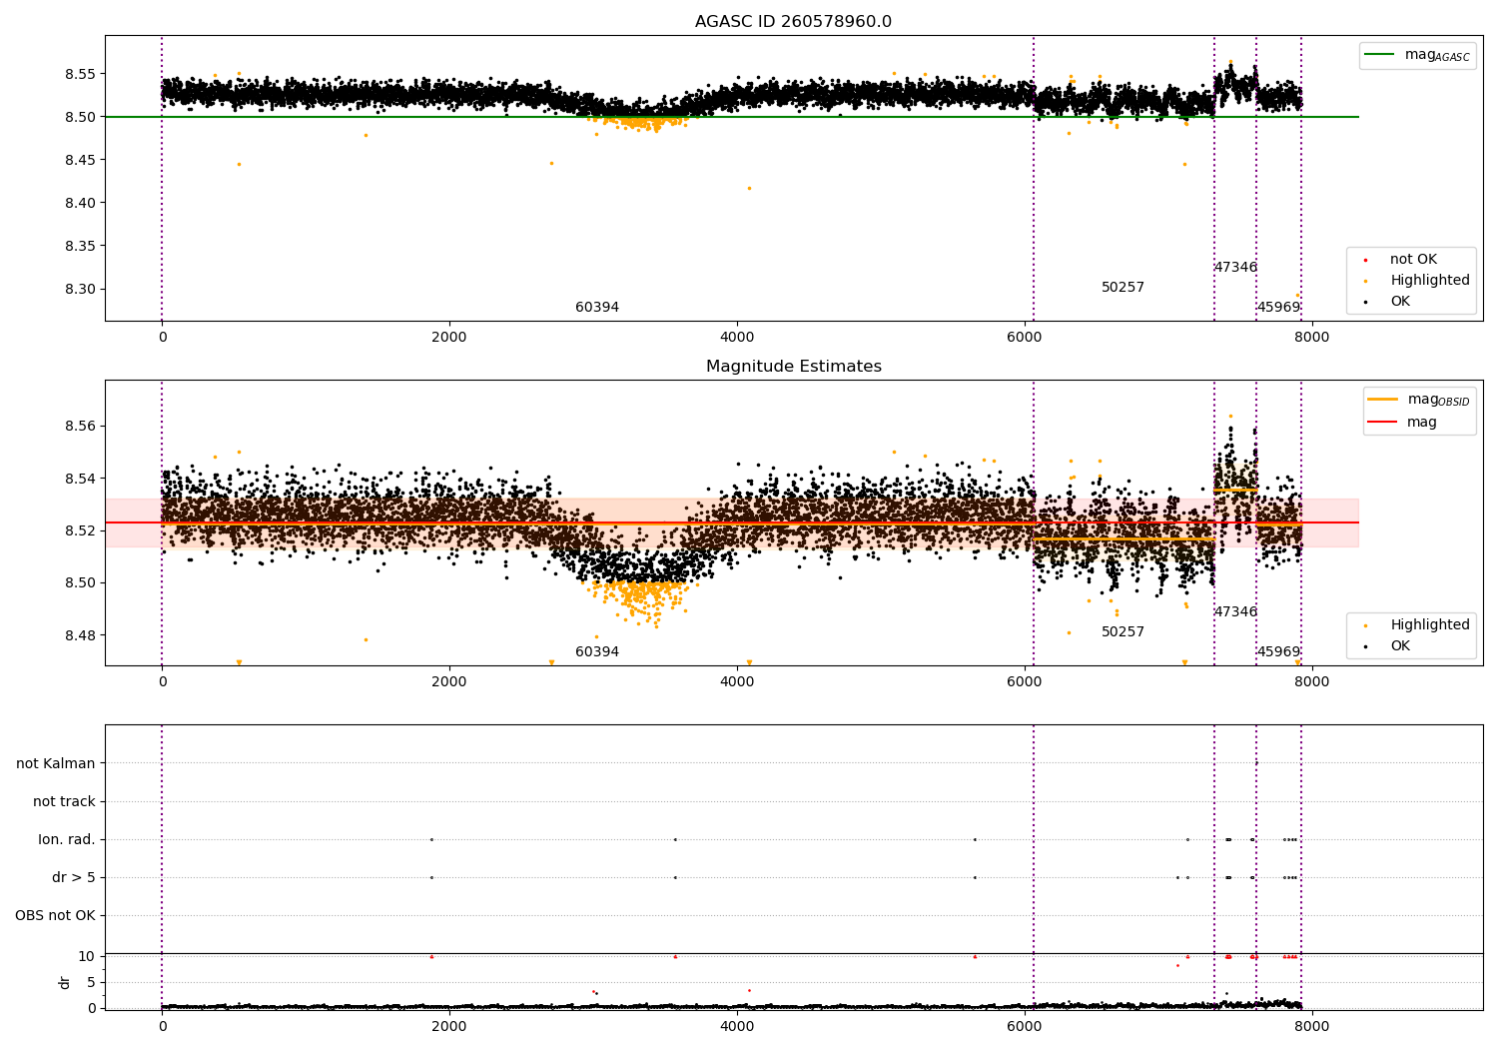
Task: Click y-tick 8.30 on top plot
Action: pyautogui.click(x=79, y=290)
